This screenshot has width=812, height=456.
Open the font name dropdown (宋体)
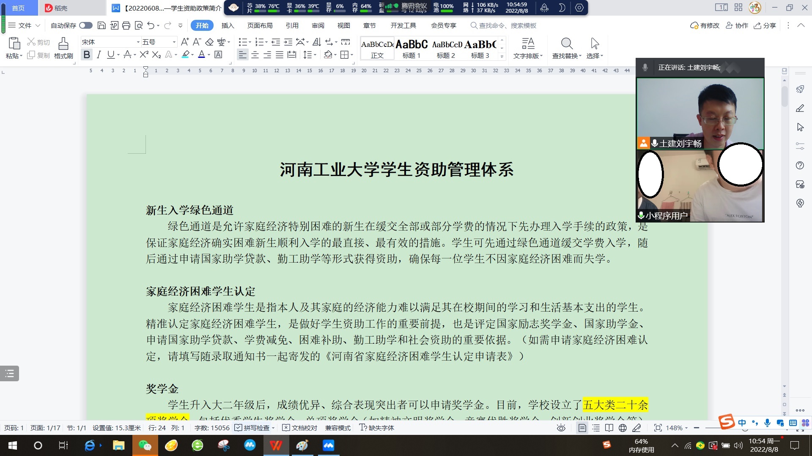pyautogui.click(x=138, y=42)
